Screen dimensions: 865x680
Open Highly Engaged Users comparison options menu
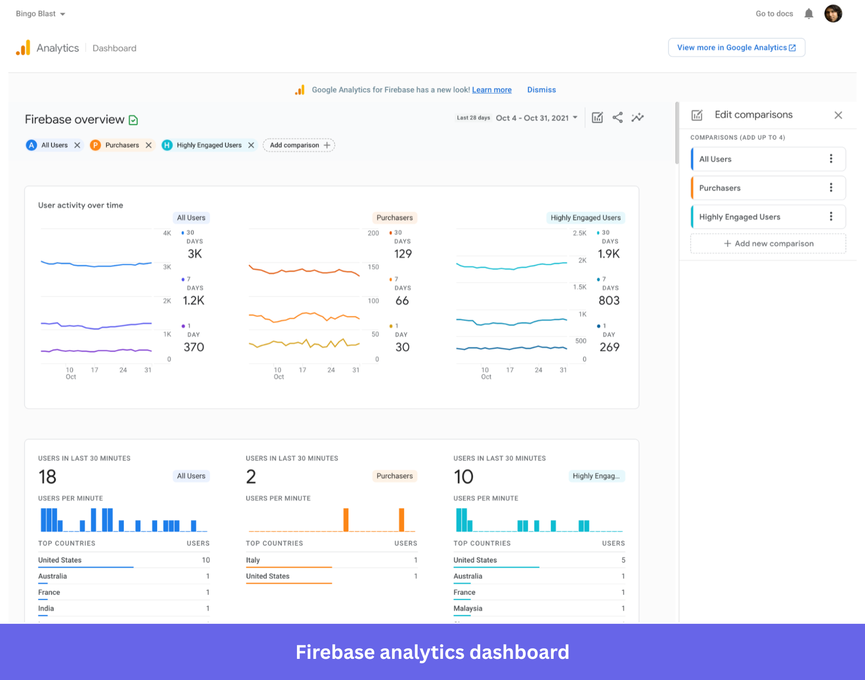(x=831, y=217)
